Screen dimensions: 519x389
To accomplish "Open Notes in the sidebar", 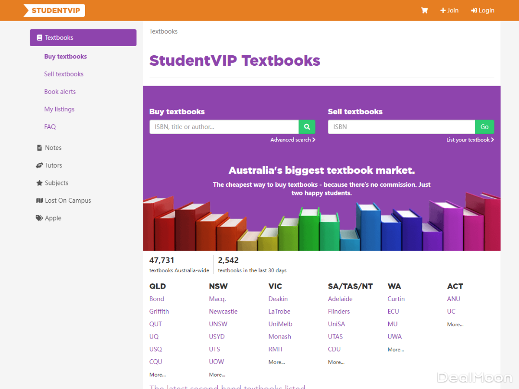I will pos(53,148).
